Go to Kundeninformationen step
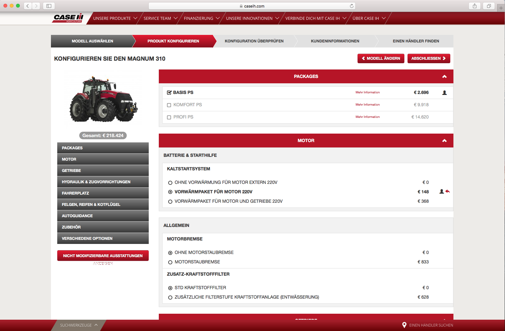505x331 pixels. pos(335,41)
